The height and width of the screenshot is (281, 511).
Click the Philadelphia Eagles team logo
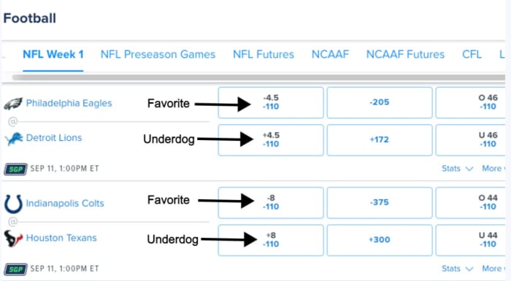tap(13, 104)
